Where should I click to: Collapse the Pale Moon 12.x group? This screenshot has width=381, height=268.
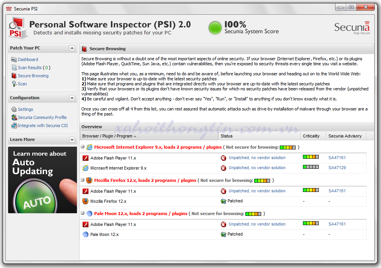pos(83,213)
